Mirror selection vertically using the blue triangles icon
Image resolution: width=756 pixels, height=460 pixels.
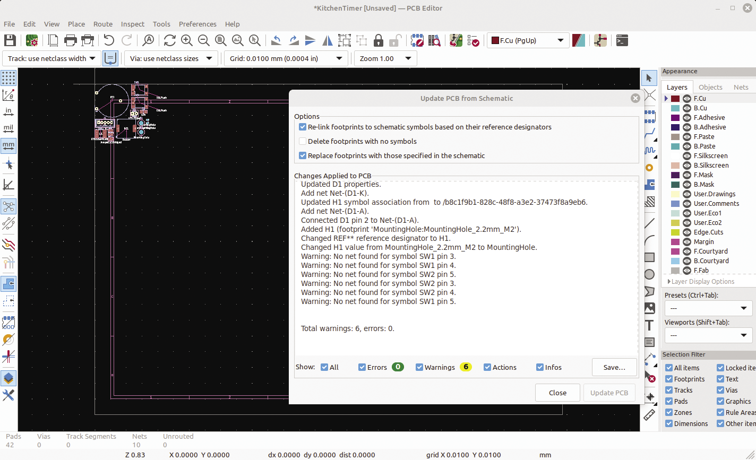coord(310,40)
